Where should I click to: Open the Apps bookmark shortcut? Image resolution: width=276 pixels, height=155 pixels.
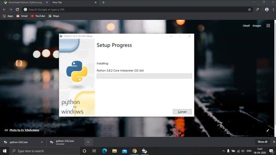click(8, 16)
